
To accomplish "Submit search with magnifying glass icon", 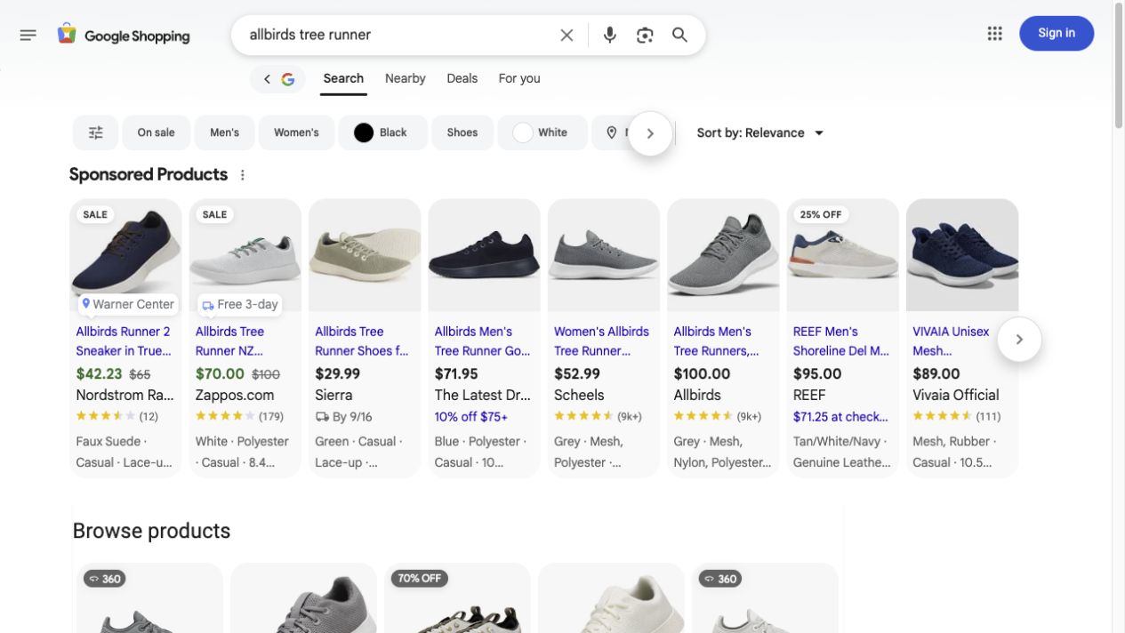I will pos(679,35).
